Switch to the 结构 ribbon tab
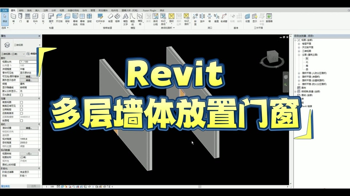The height and width of the screenshot is (196, 350). [x=21, y=10]
